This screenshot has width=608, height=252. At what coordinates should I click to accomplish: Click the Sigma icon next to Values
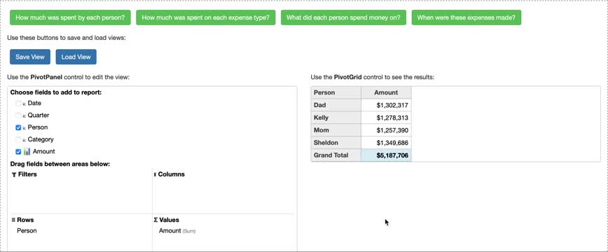[156, 220]
